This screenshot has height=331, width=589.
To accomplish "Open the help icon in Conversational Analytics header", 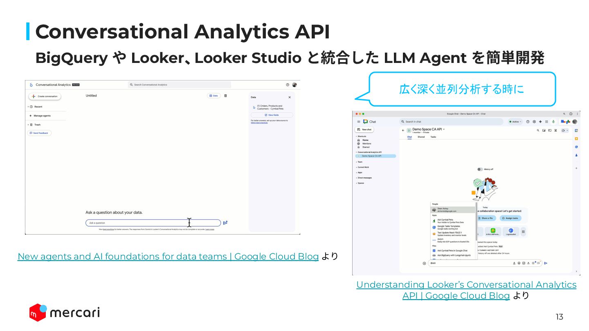I will click(x=288, y=85).
